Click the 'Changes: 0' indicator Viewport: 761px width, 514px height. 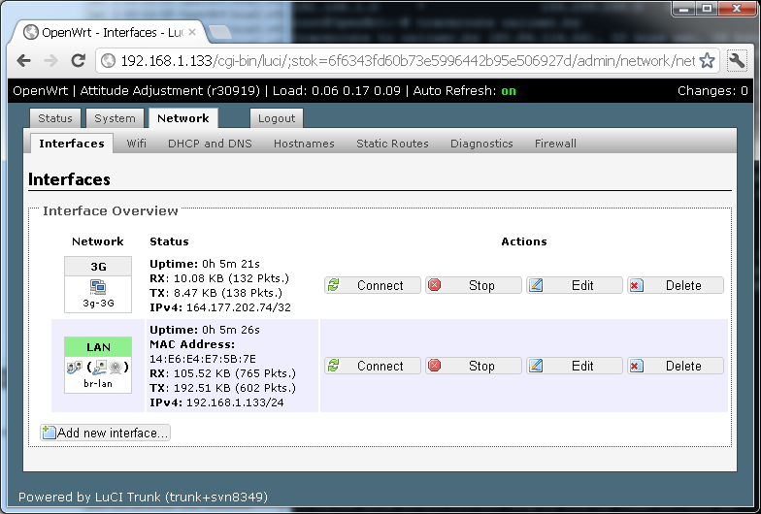coord(712,91)
